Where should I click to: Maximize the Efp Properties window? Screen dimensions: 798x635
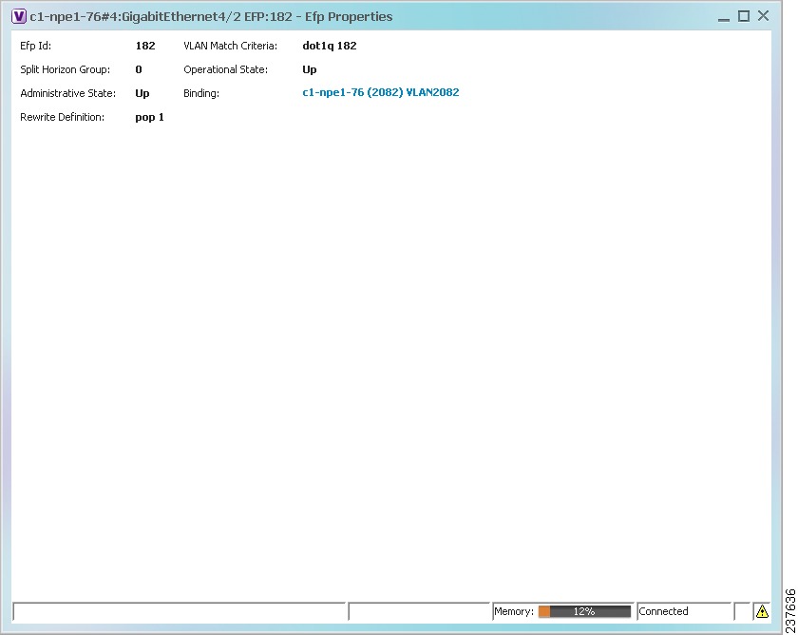(744, 16)
